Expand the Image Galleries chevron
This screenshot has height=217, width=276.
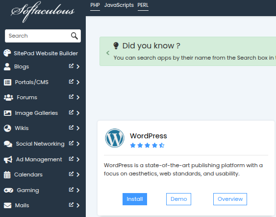(x=78, y=113)
